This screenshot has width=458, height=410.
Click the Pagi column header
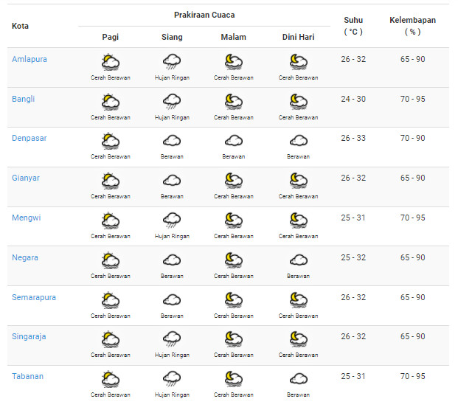[111, 38]
